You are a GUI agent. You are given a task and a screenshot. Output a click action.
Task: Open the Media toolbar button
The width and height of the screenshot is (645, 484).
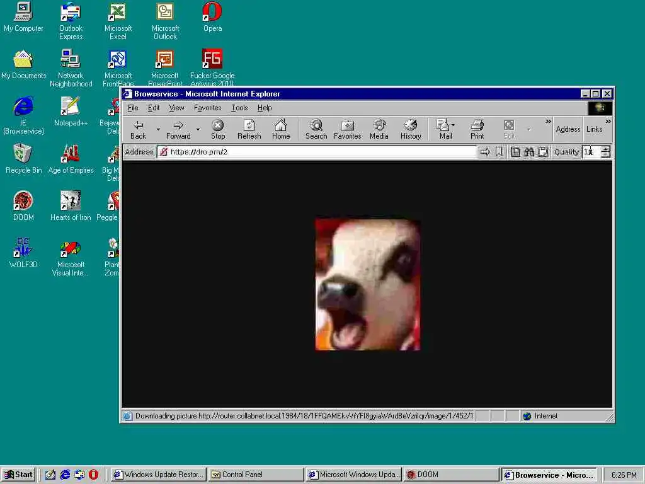(x=379, y=129)
